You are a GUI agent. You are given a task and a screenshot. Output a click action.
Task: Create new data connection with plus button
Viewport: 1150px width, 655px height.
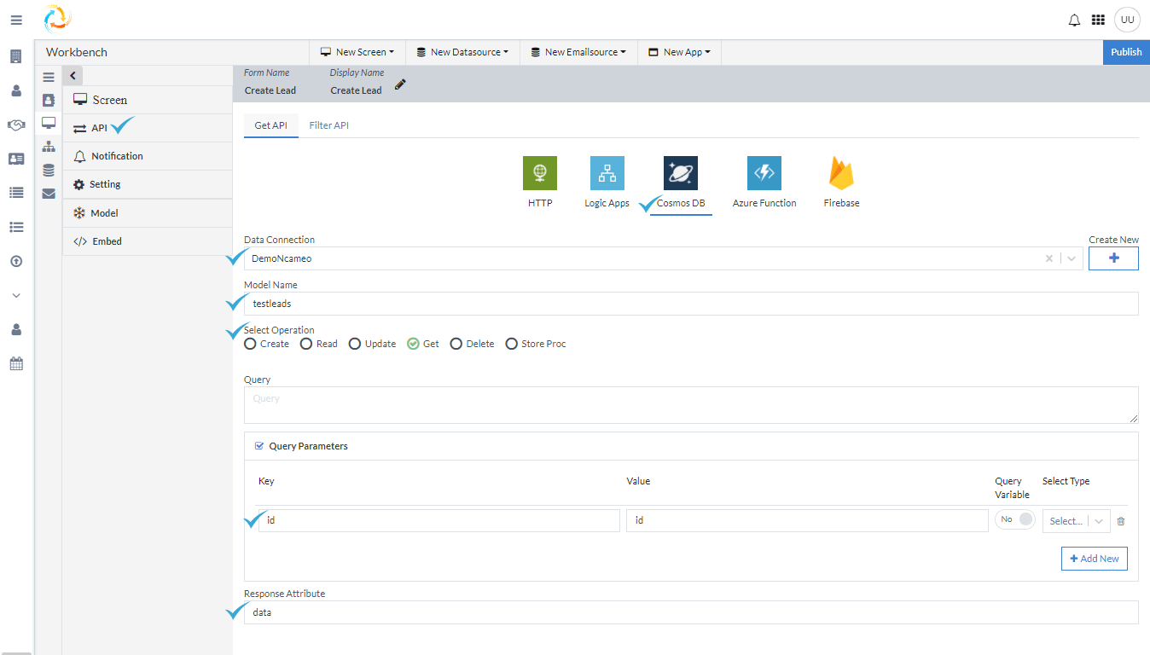pos(1113,258)
